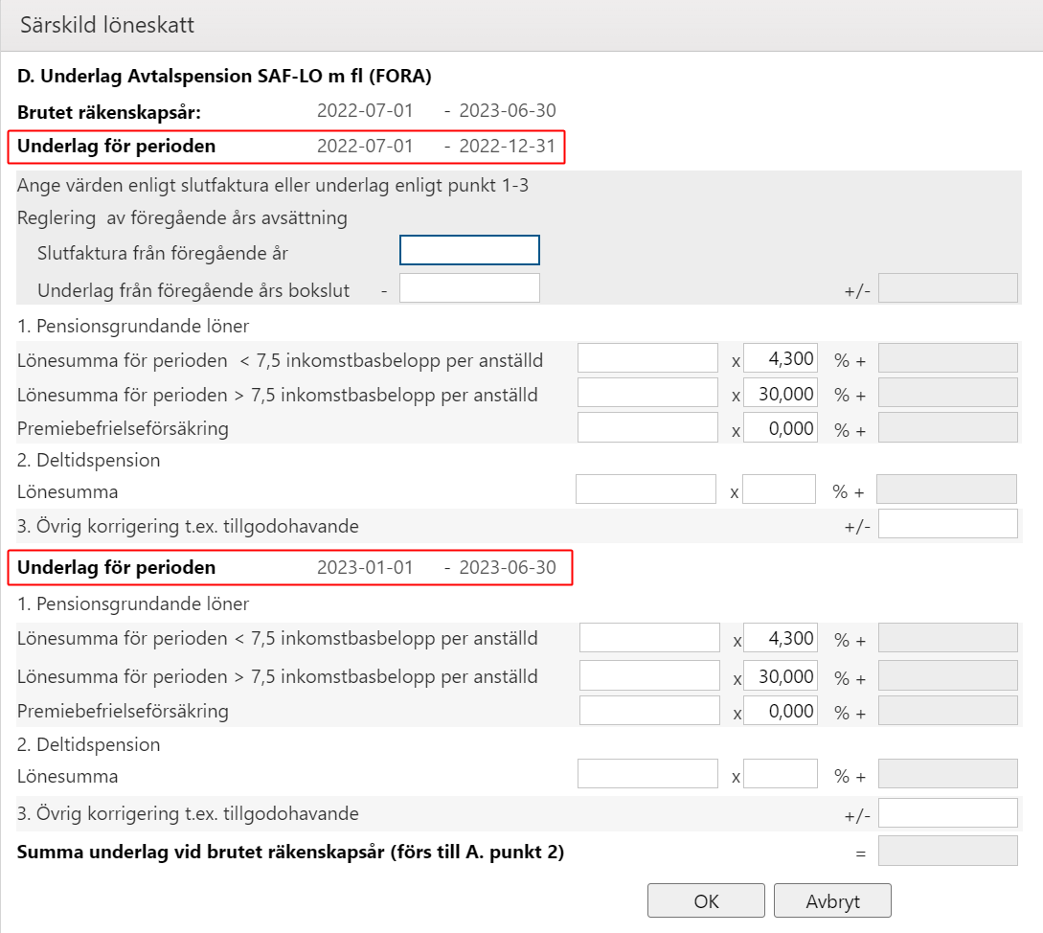1043x933 pixels.
Task: Select Premiebefrielseförsäkring amount field in 2023 period
Action: pos(650,710)
